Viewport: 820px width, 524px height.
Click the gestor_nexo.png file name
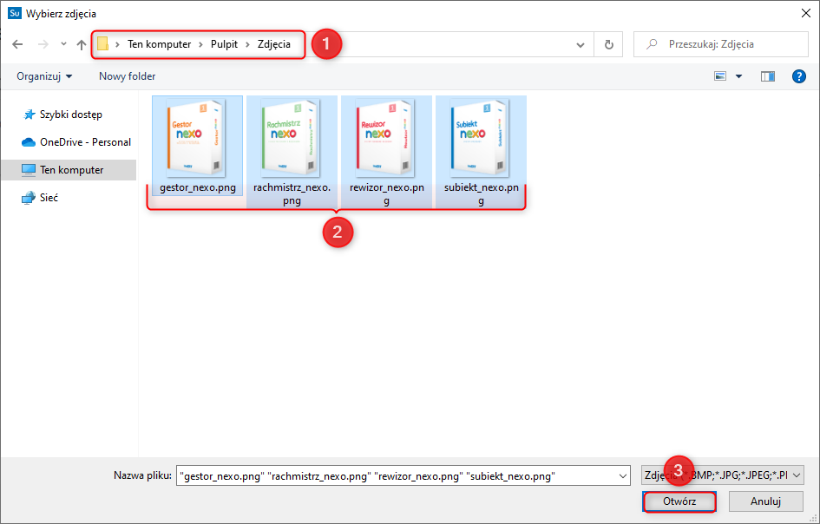(x=198, y=187)
